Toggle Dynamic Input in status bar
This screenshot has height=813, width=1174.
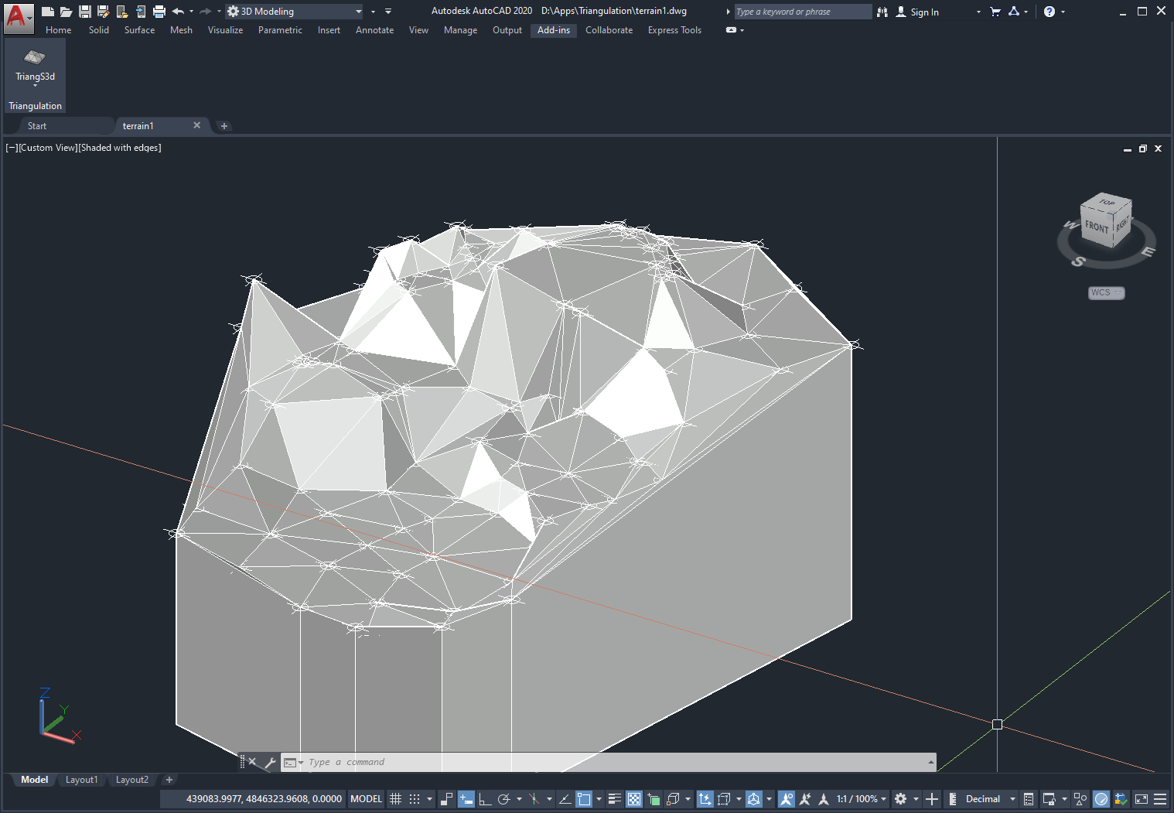coord(466,799)
